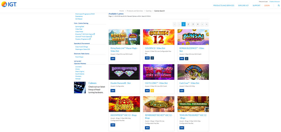Open the site search magnifier icon
Viewport: 281px width, 132px height.
coord(279,5)
